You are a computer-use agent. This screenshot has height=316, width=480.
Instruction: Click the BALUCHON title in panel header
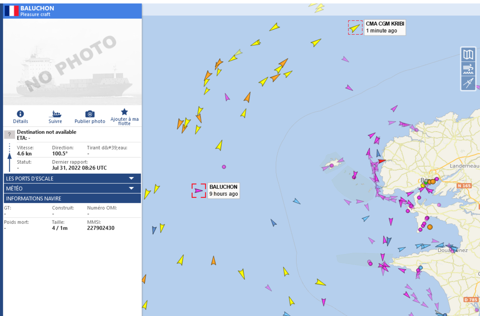(x=37, y=8)
